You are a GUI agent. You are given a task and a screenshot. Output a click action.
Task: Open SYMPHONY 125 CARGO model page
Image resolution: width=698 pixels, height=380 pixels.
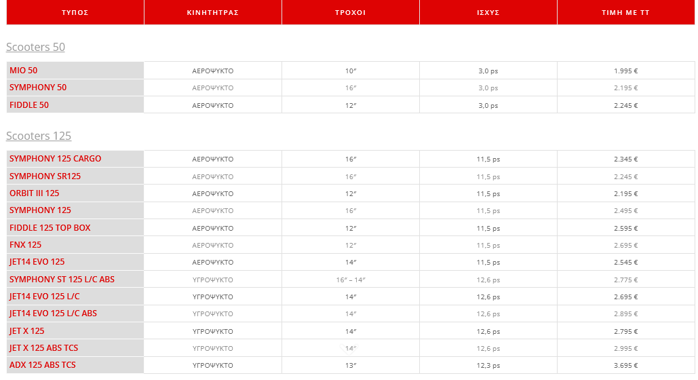(55, 159)
